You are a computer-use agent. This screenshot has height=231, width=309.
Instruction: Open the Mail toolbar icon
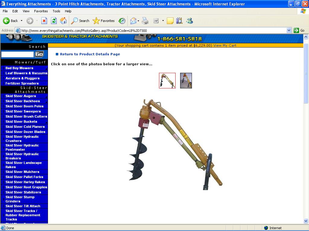pos(133,21)
